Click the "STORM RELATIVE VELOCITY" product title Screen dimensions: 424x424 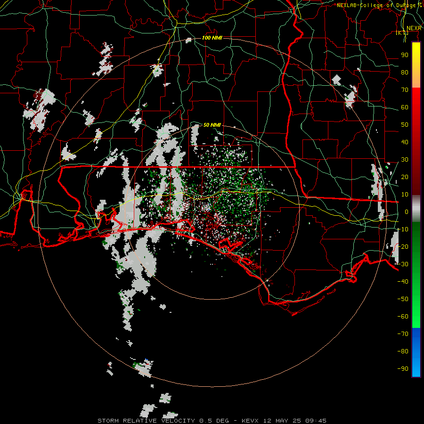[x=146, y=421]
